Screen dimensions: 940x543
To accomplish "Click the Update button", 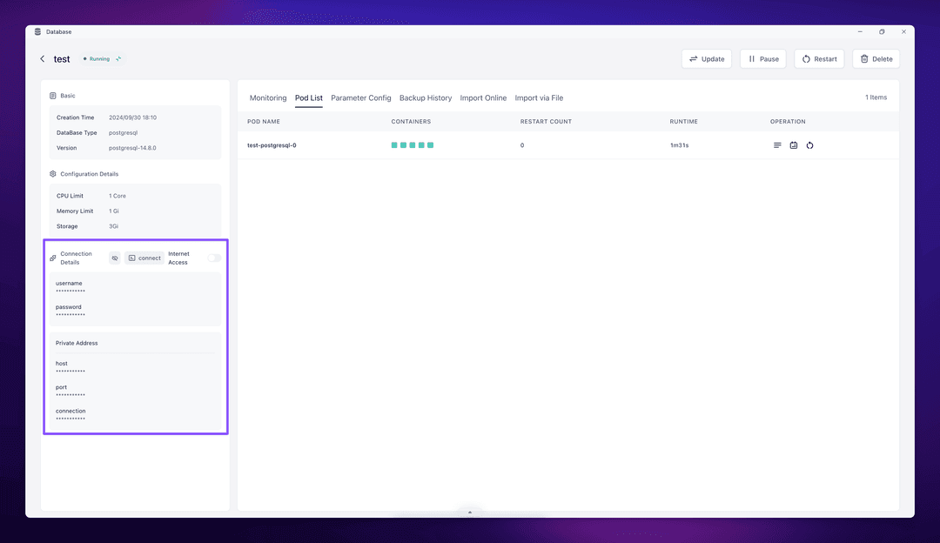I will click(707, 58).
